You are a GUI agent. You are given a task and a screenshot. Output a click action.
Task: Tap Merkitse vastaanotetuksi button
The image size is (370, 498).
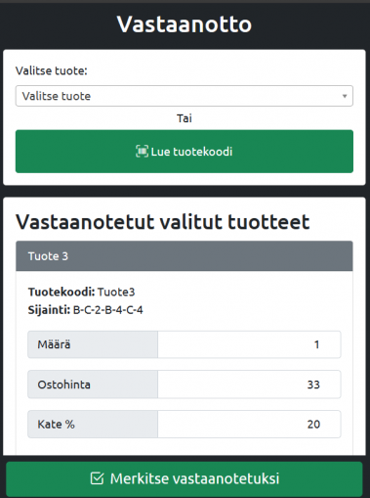point(185,478)
